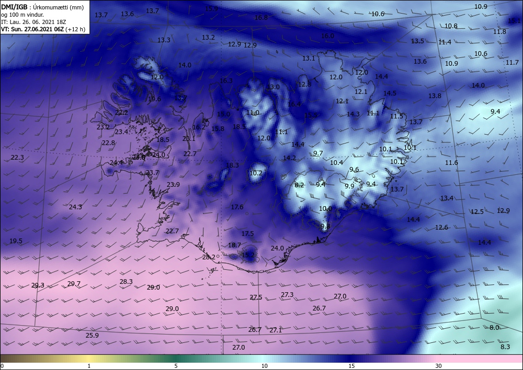The image size is (523, 370).
Task: Click the 19.5 value on the left edge
Action: [x=16, y=241]
